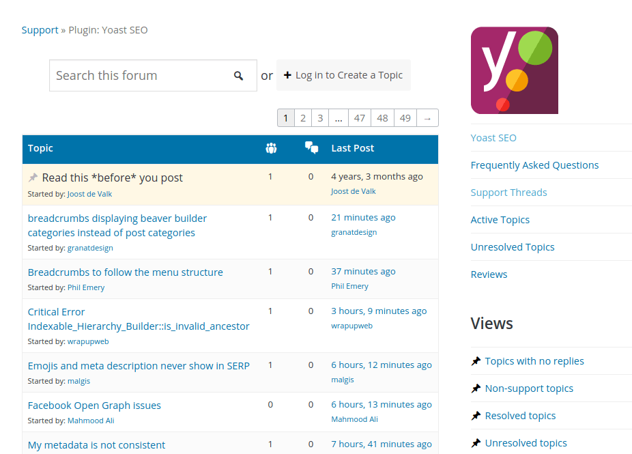Click the search magnifier icon
The height and width of the screenshot is (454, 632).
click(239, 76)
